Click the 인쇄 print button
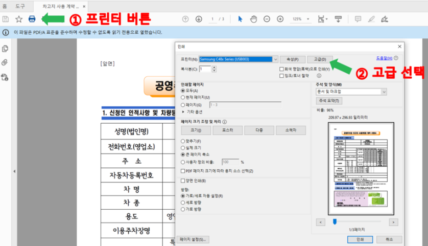Screen dimensions: 428x246 (360, 239)
